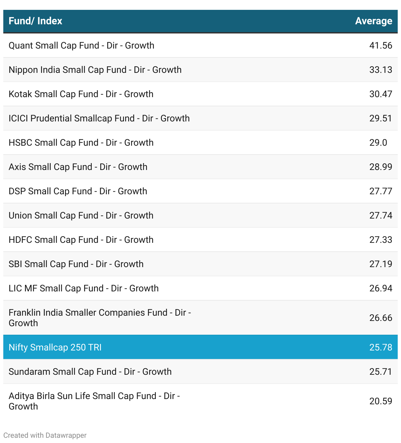The width and height of the screenshot is (401, 443).
Task: Click Aditya Birla Sun Life Small Cap row
Action: pyautogui.click(x=200, y=401)
